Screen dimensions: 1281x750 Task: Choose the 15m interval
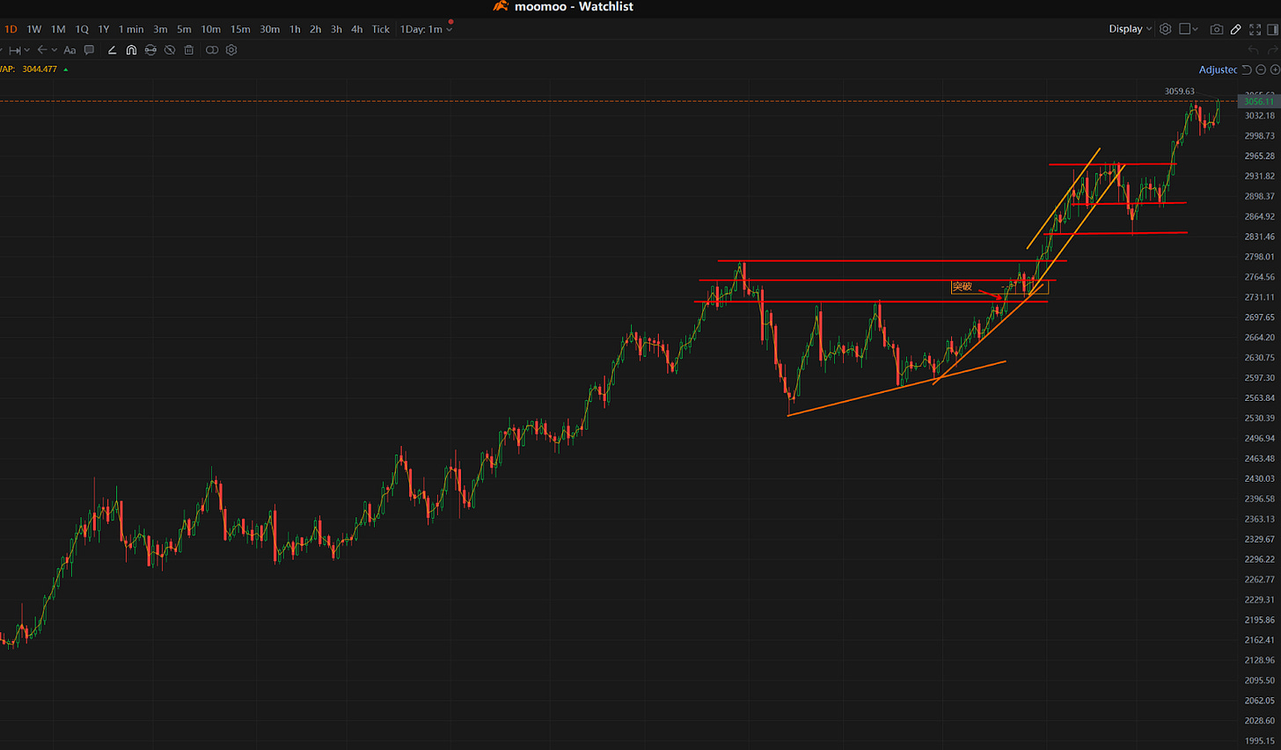point(240,29)
